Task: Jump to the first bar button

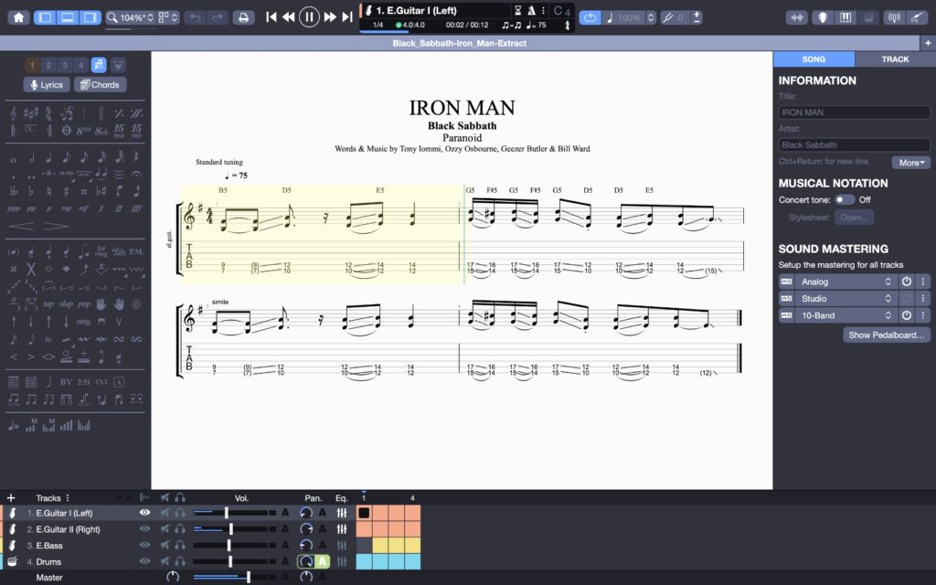Action: [271, 16]
